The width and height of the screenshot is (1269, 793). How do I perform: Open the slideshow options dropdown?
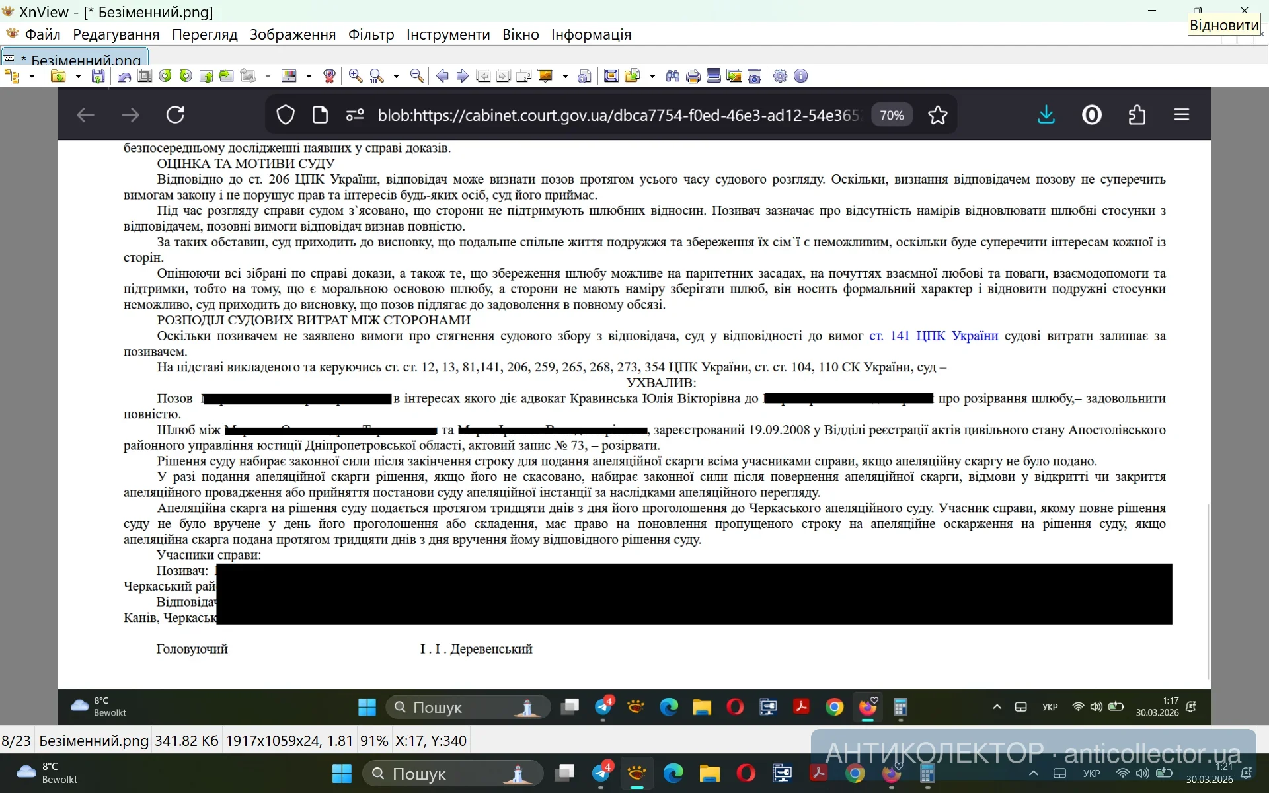pyautogui.click(x=564, y=76)
